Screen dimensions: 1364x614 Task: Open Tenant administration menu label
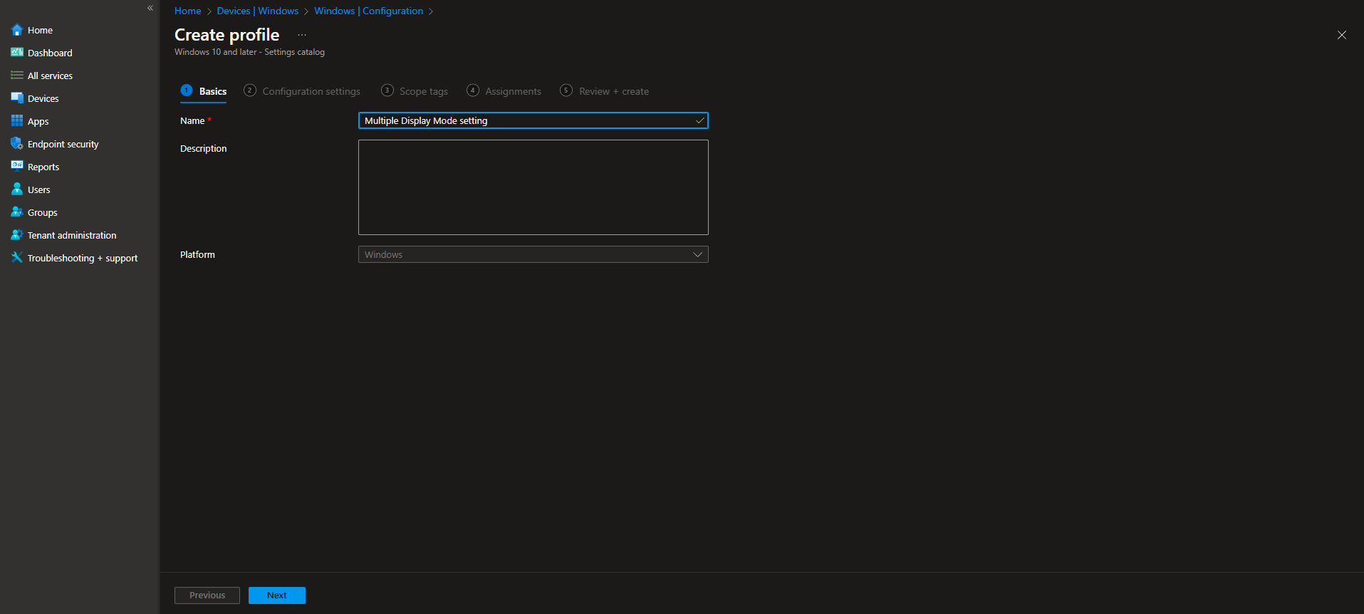point(72,235)
